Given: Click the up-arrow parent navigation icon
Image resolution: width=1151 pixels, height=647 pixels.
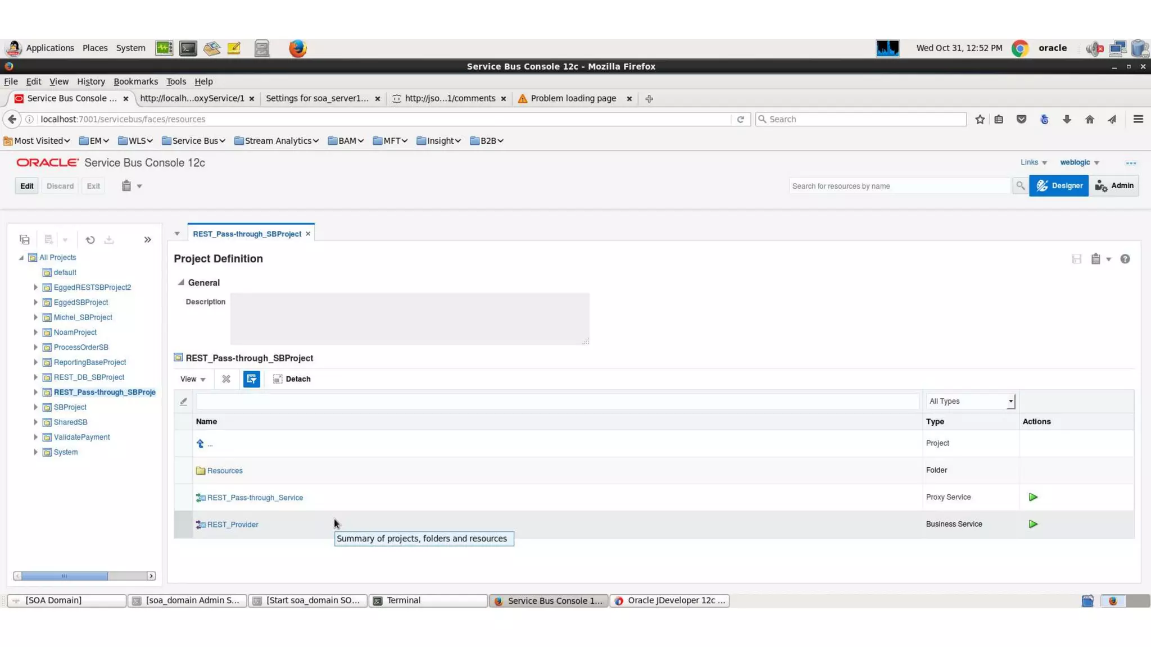Looking at the screenshot, I should point(200,444).
